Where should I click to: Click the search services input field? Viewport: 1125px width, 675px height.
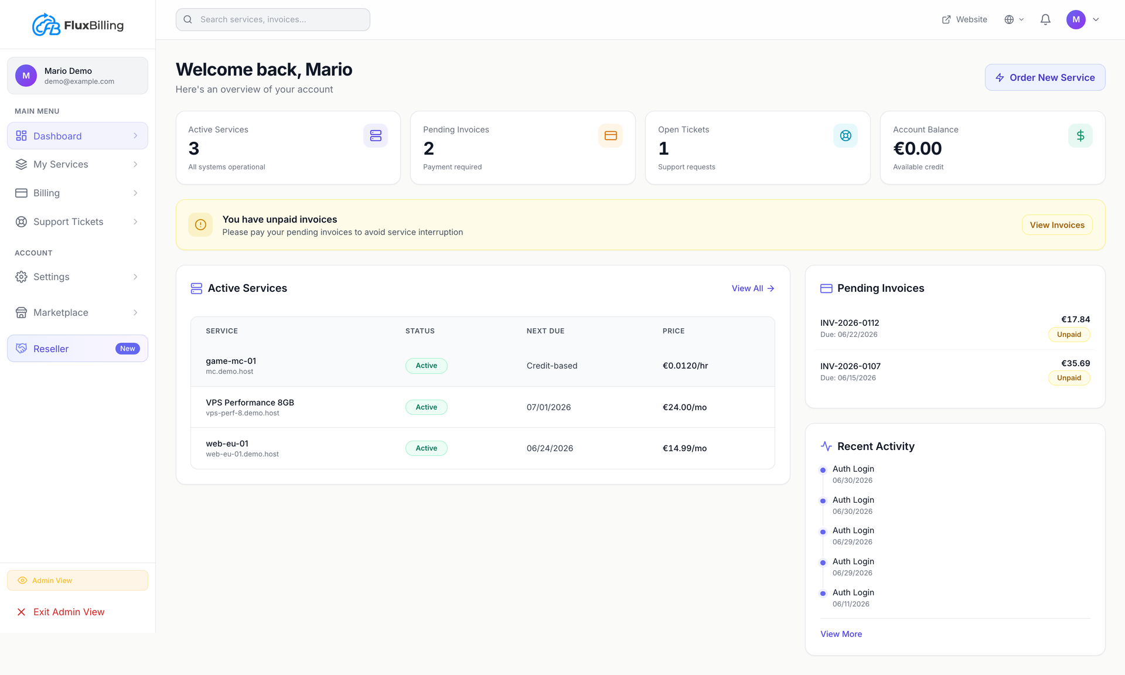273,19
